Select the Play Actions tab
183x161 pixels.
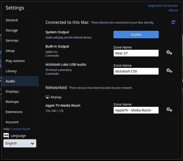(15, 61)
